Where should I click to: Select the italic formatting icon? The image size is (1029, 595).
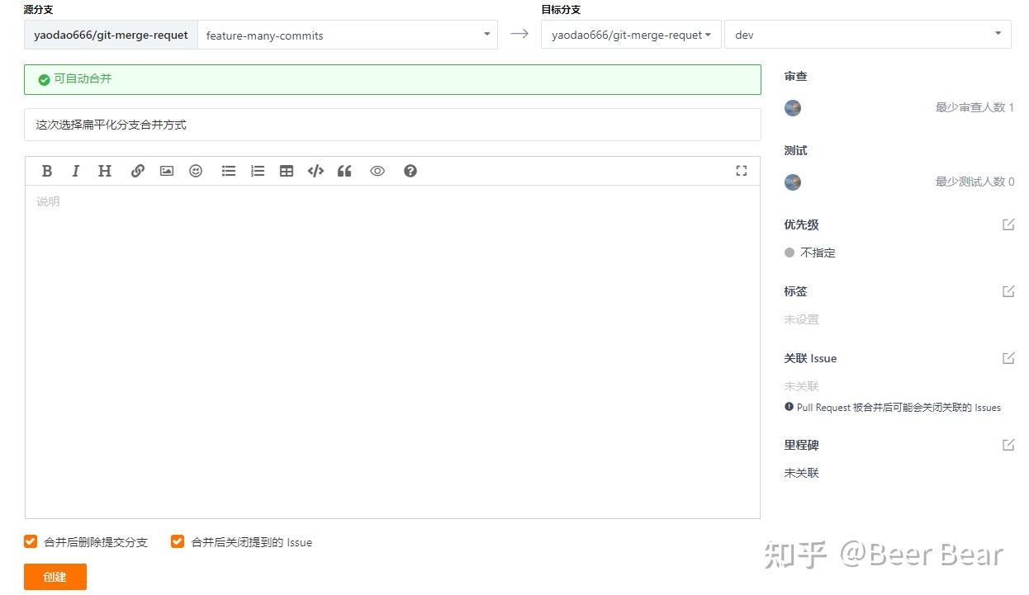(76, 171)
